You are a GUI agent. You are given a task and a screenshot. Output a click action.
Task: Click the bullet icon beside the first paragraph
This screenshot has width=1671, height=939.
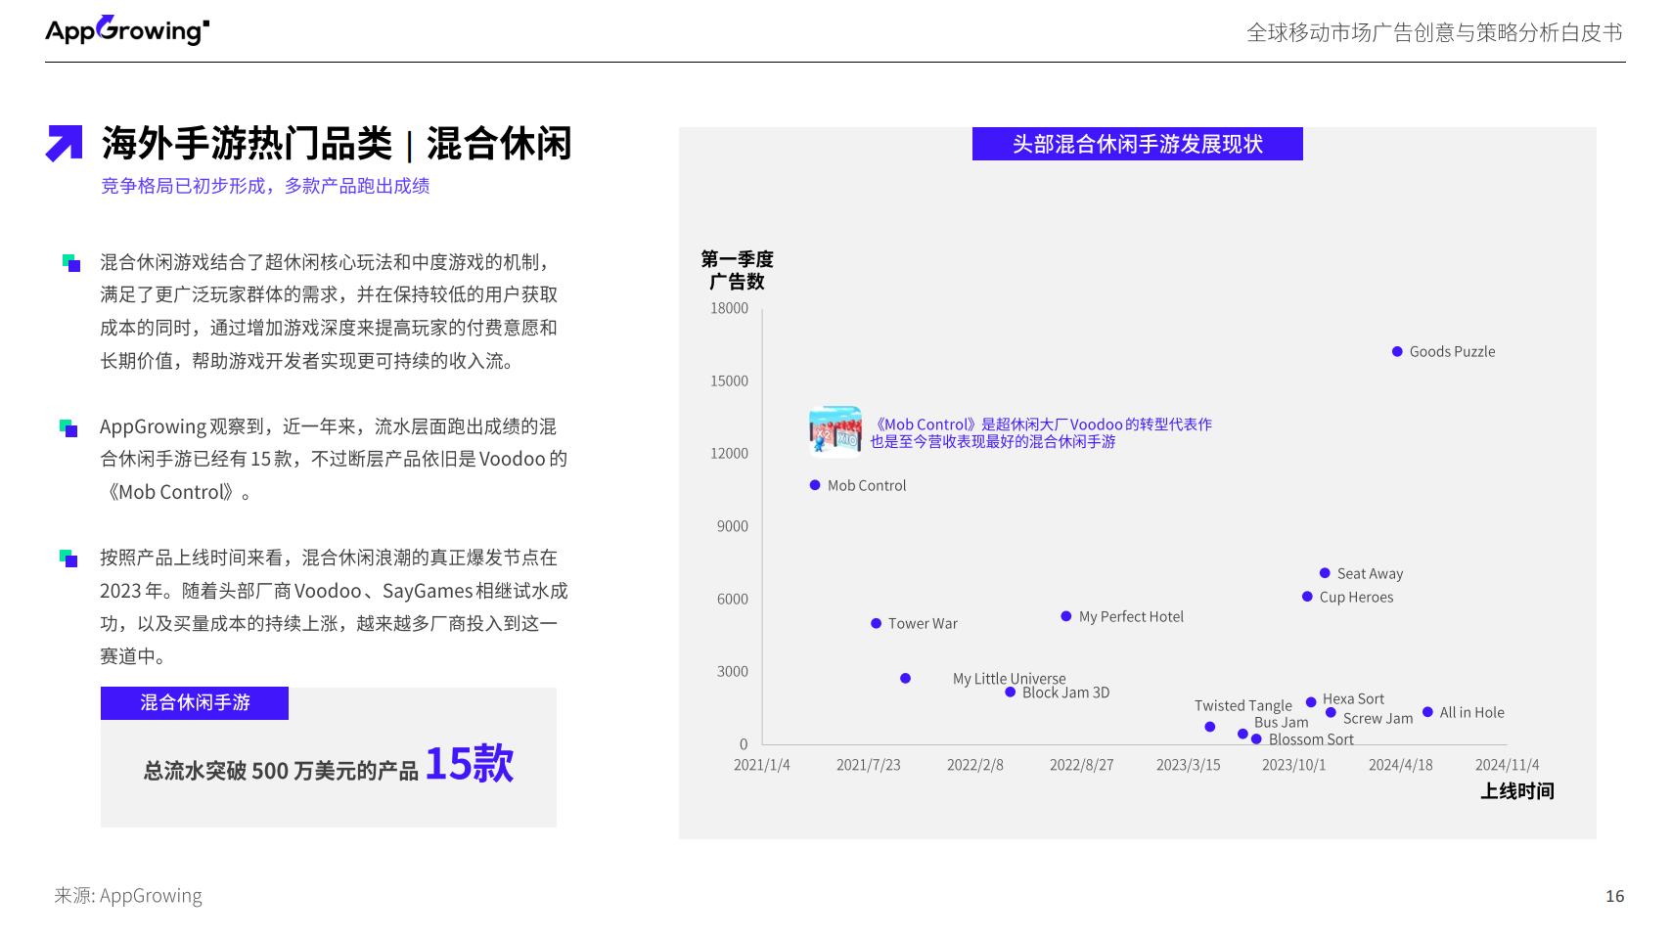tap(71, 263)
